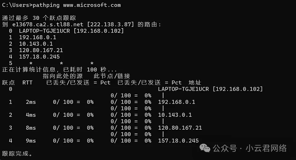Click the 8ms RTT value
The image size is (296, 160).
31,128
